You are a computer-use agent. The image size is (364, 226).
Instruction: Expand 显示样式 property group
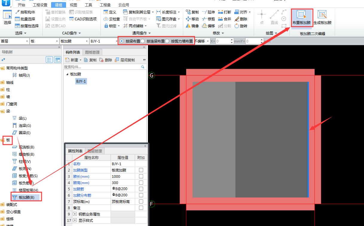[75, 220]
